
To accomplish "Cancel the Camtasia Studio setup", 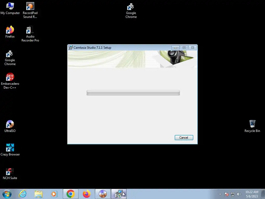I will (184, 138).
